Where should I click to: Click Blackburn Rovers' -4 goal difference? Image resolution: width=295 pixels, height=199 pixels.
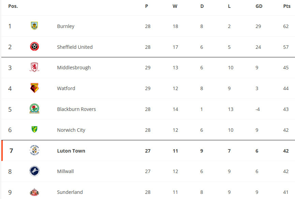257,109
